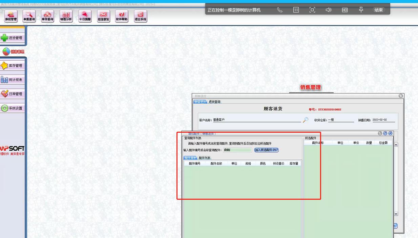The image size is (418, 238).
Task: Click 库存量 column header
Action: [294, 164]
